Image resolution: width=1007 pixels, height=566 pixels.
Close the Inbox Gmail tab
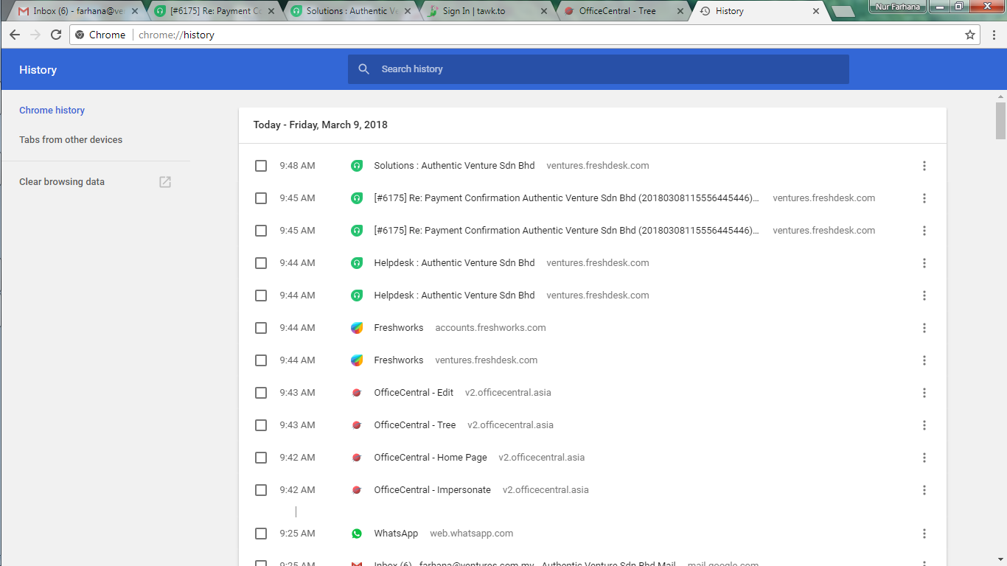[x=135, y=11]
